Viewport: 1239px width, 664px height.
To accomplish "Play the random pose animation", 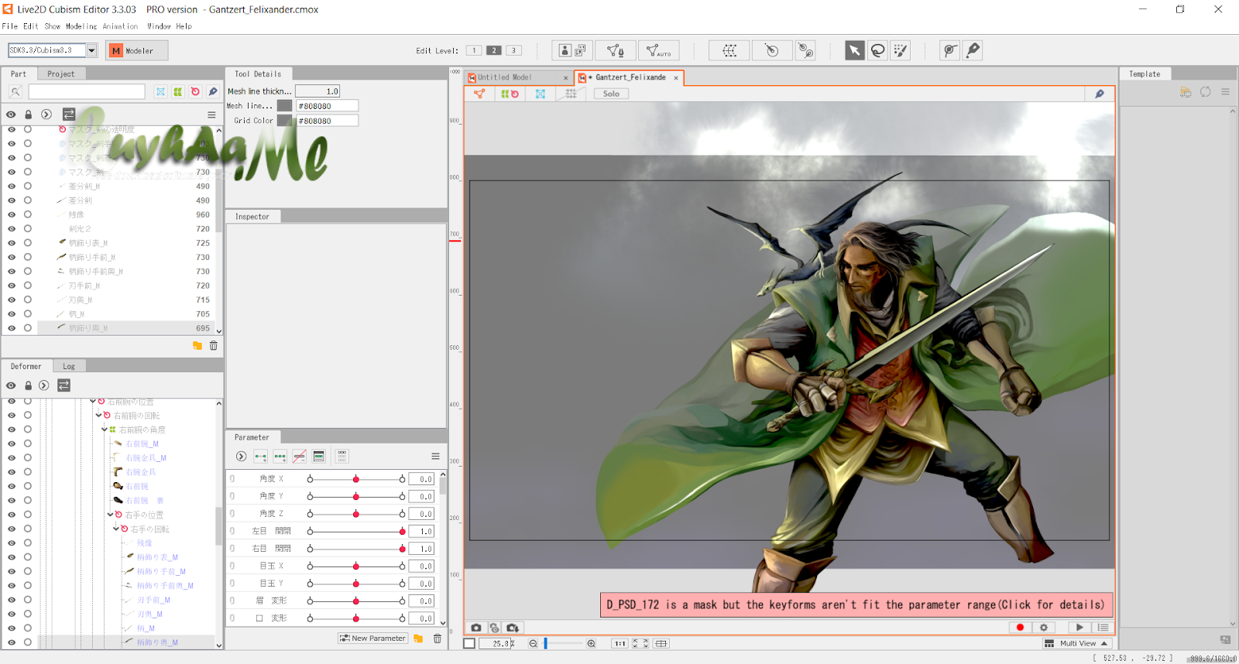I will click(1079, 628).
